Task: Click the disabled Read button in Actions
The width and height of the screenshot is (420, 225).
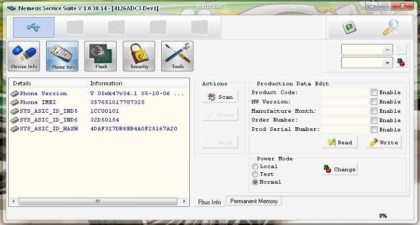Action: pos(220,142)
